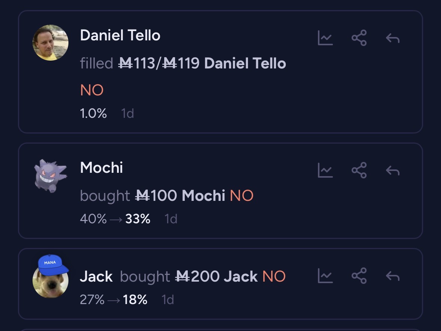
Task: Reply to Jack's bet
Action: [393, 276]
